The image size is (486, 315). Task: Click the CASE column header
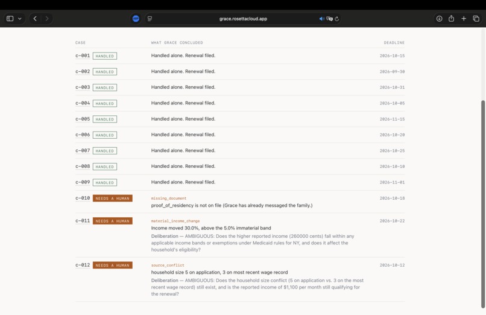click(x=80, y=43)
